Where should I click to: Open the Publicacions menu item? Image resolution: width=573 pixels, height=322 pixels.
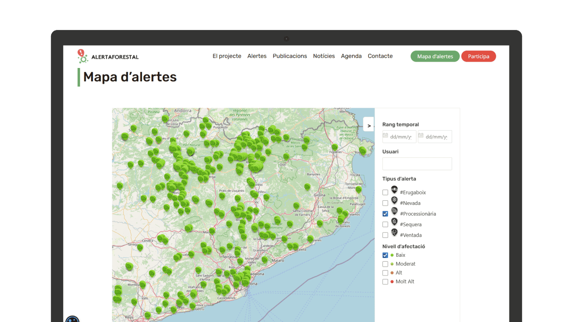click(290, 56)
